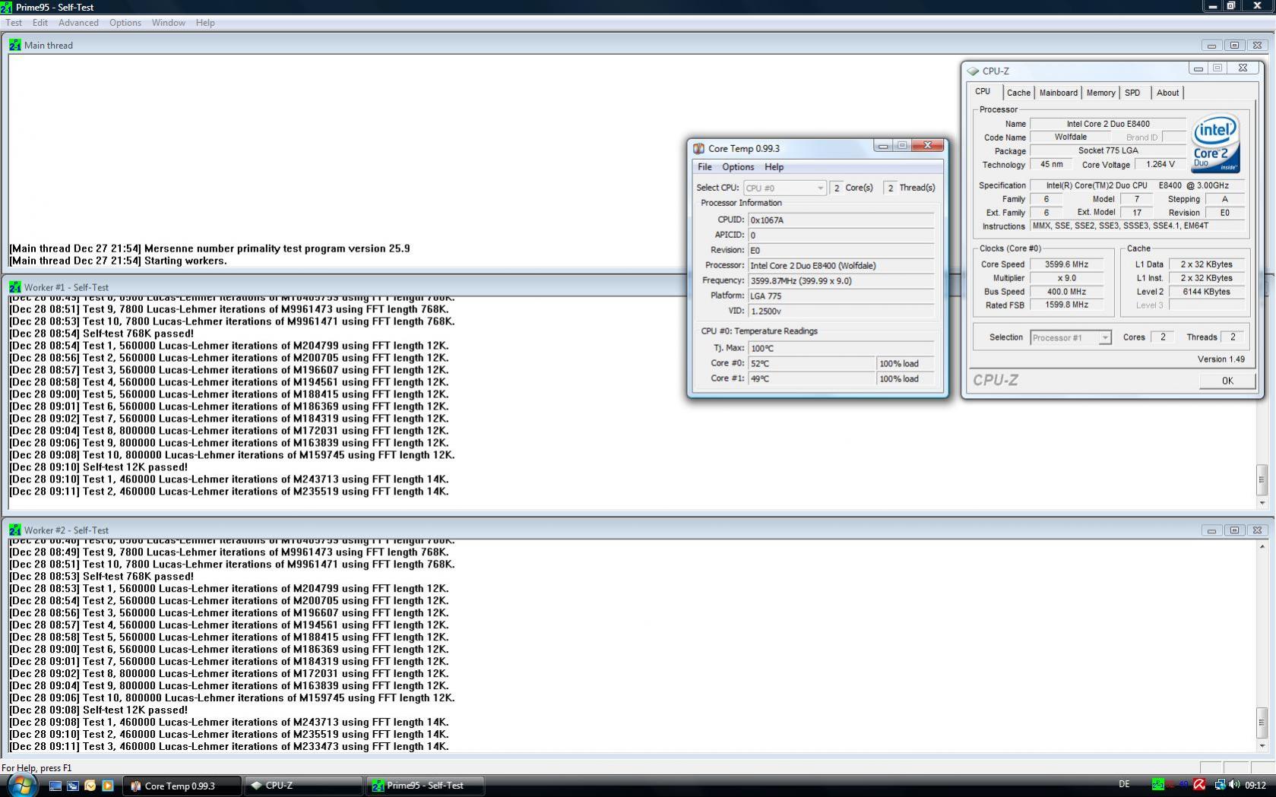Click Switch between windows quick launch icon

[73, 786]
